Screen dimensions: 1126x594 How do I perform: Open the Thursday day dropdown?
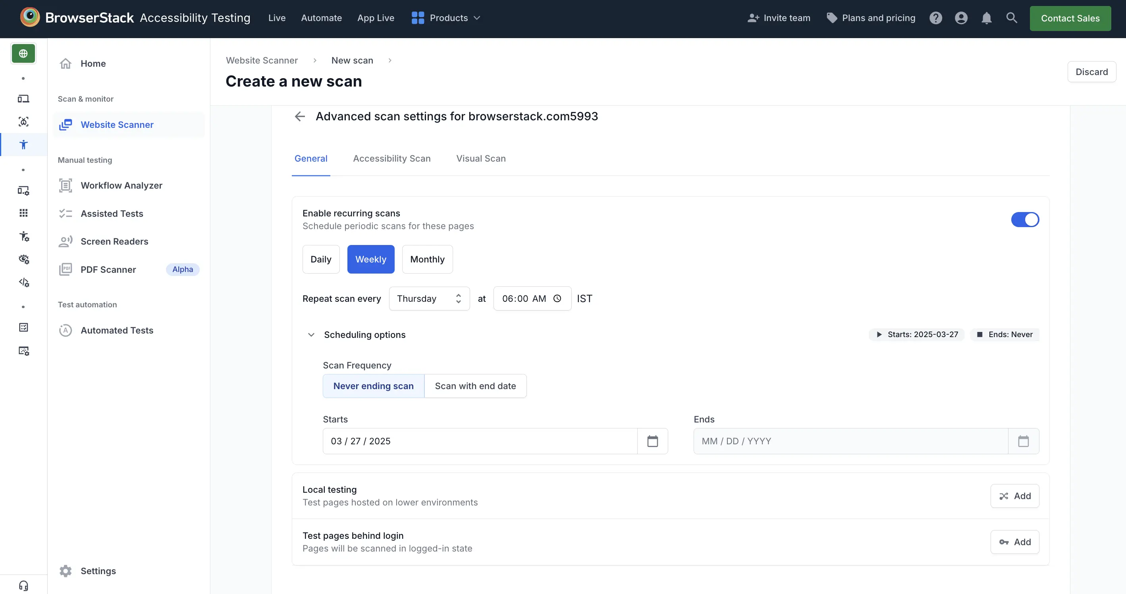(x=429, y=299)
